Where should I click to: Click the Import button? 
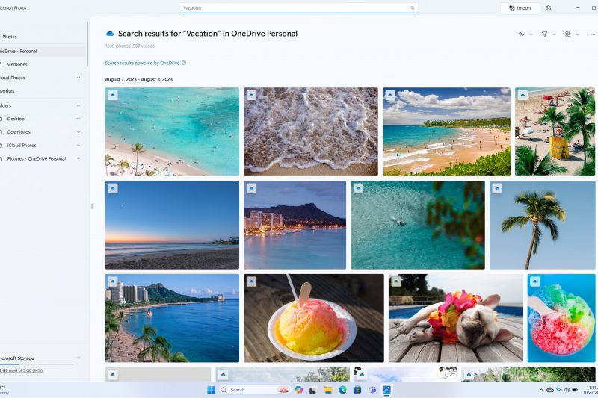[x=520, y=8]
